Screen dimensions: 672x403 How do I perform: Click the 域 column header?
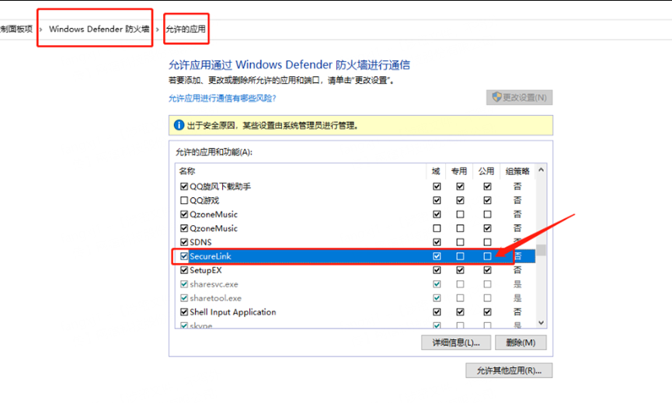click(436, 172)
